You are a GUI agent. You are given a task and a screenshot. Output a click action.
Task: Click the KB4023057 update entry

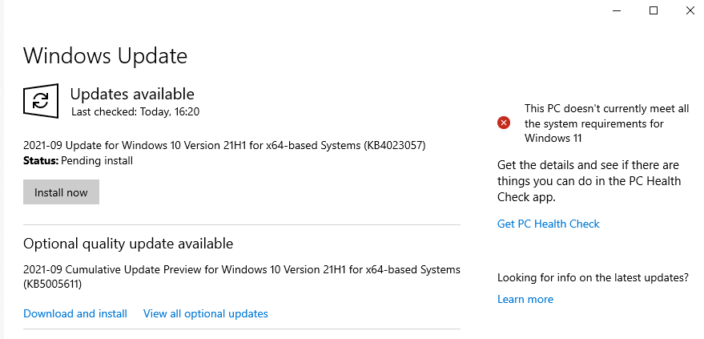224,146
